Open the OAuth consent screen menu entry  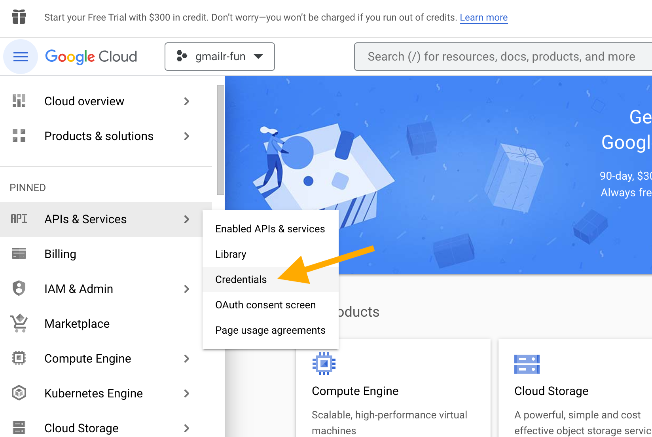tap(265, 305)
